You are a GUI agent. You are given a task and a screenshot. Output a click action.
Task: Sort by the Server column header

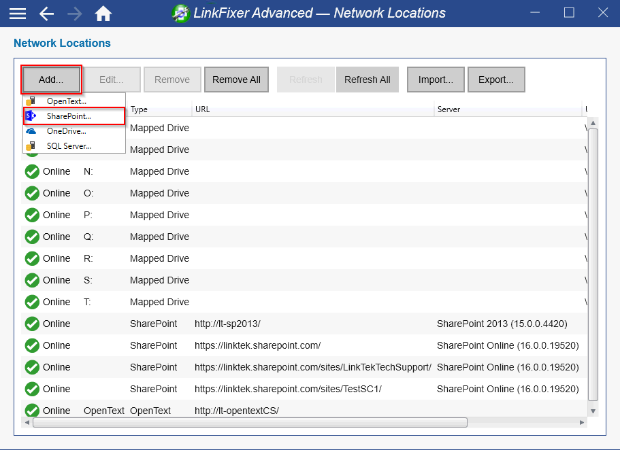[508, 109]
